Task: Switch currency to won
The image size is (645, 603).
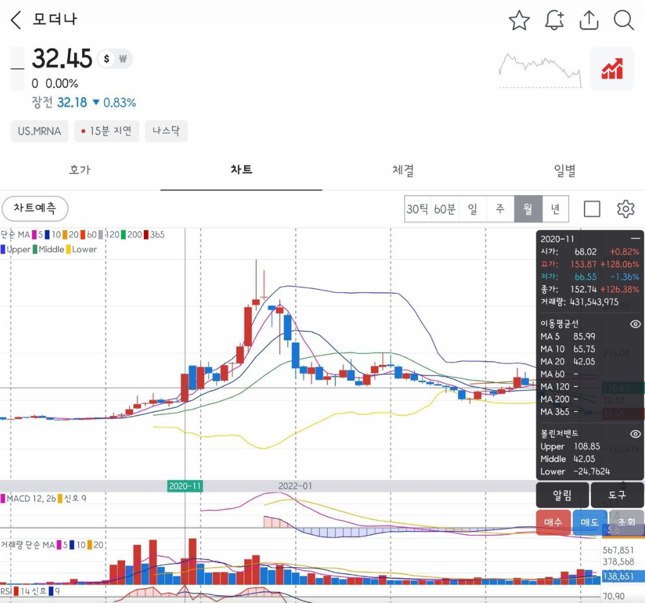Action: point(123,59)
